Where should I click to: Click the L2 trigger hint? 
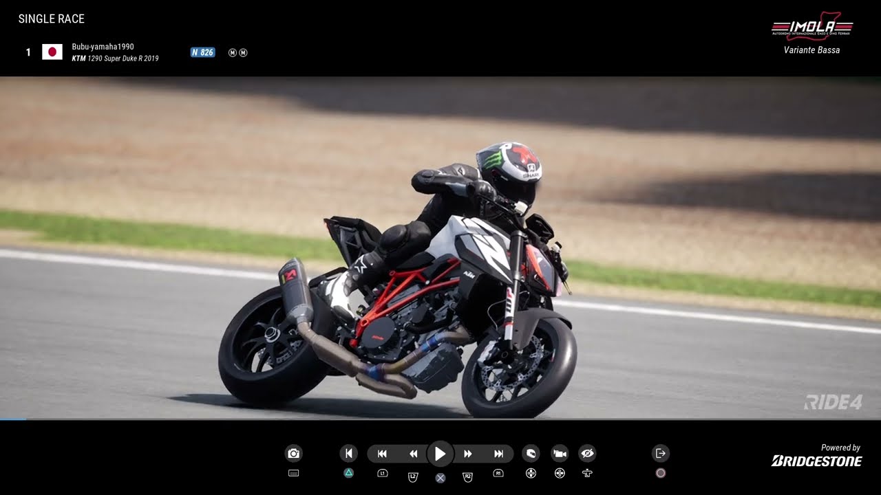click(413, 476)
